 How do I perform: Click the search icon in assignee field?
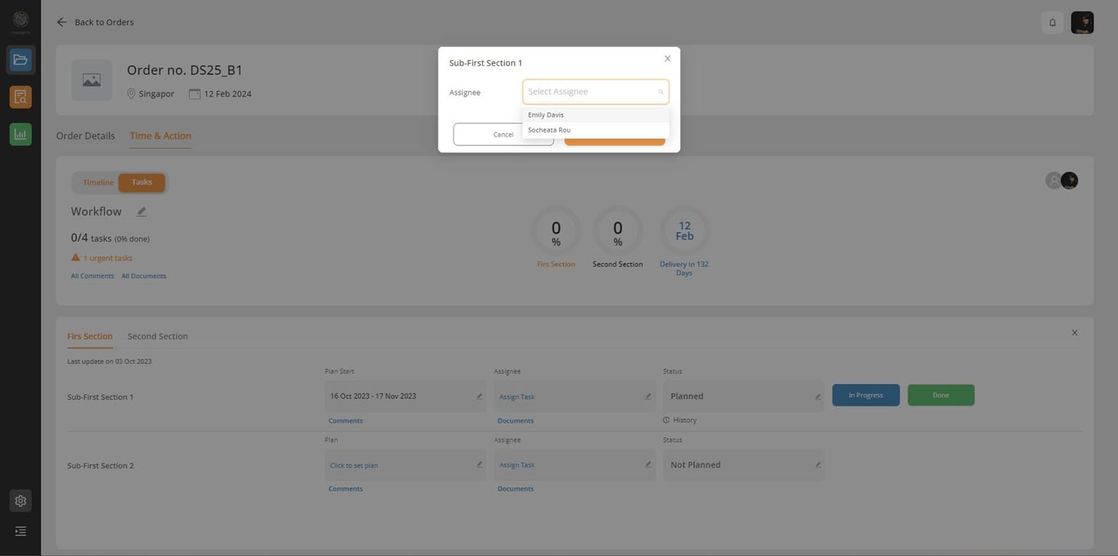tap(660, 92)
